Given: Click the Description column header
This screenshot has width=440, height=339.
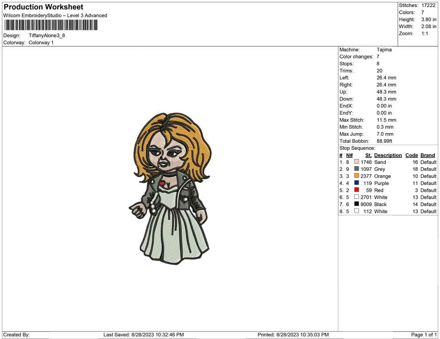Looking at the screenshot, I should (388, 155).
